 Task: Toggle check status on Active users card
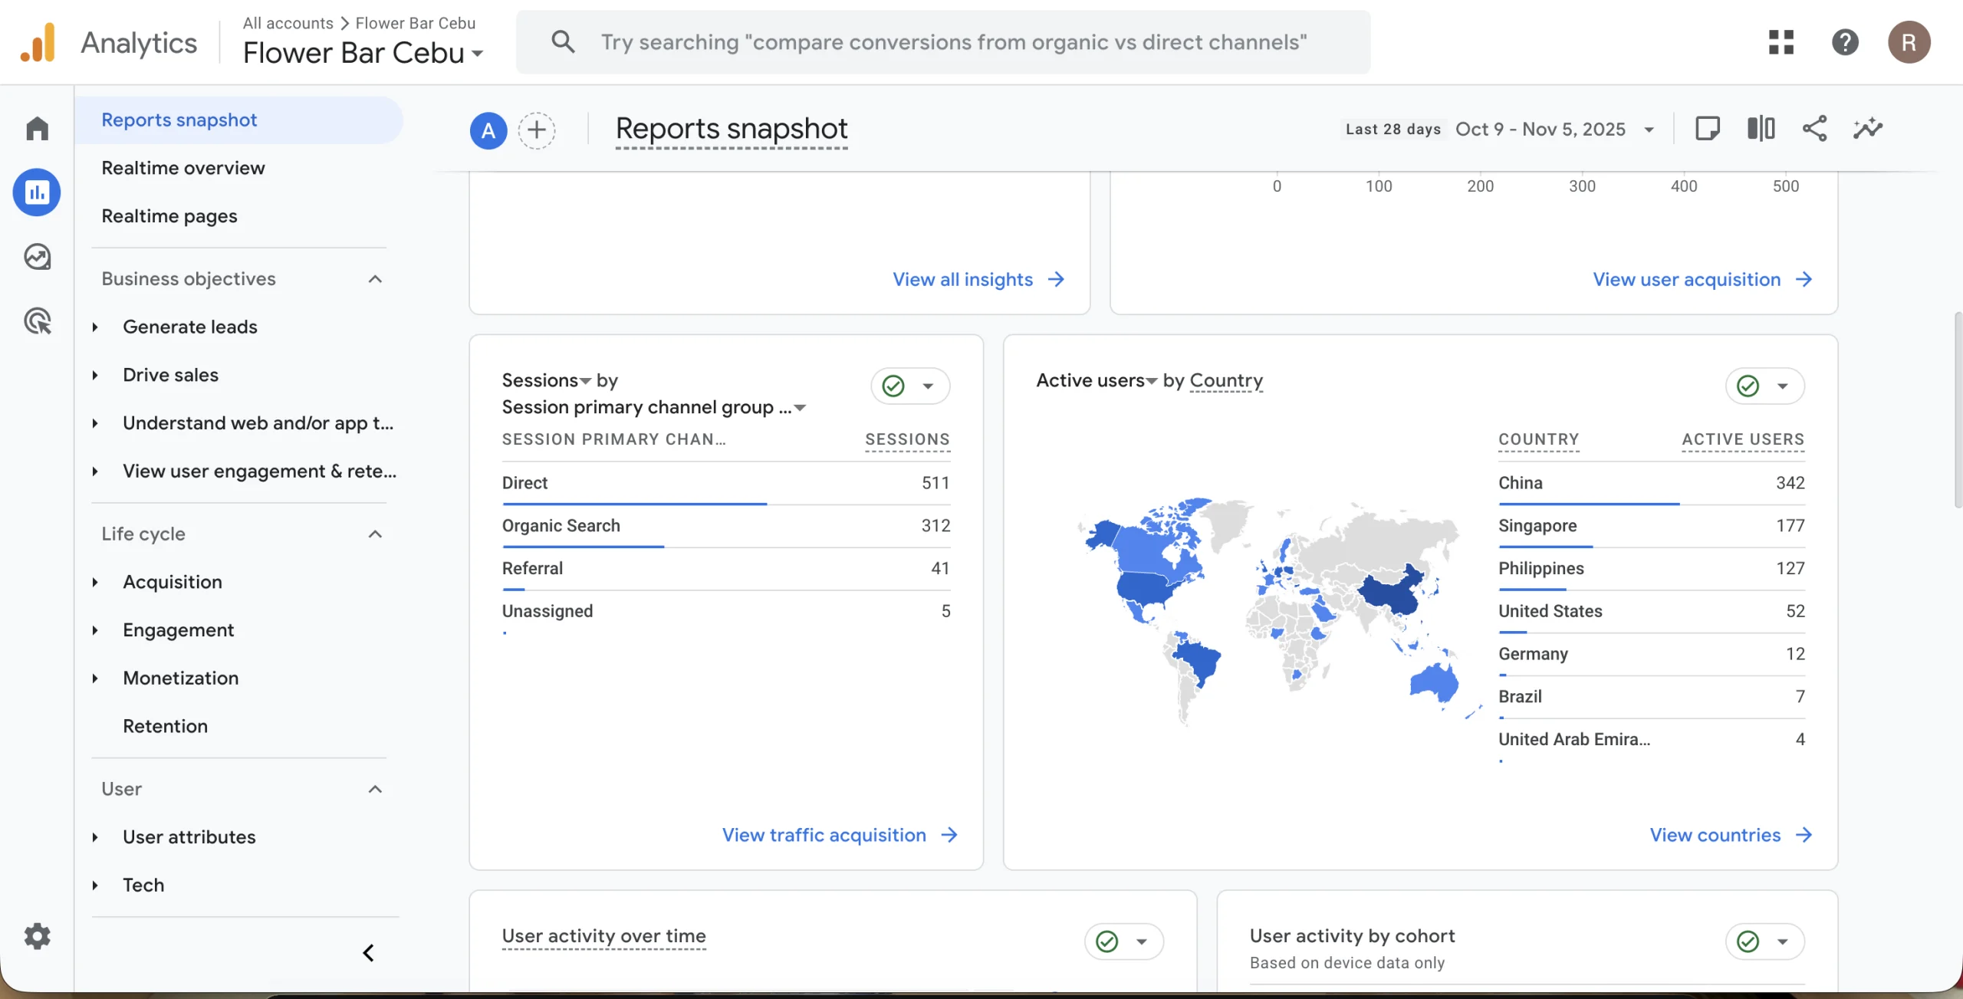(x=1748, y=386)
